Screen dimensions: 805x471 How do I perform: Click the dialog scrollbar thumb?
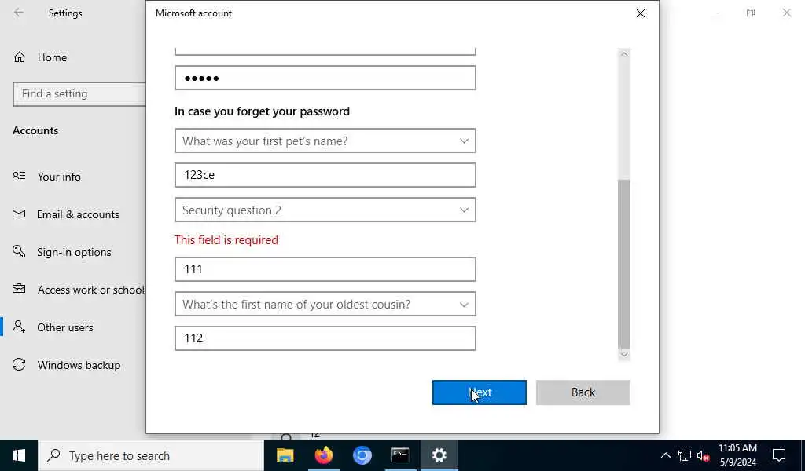(x=623, y=264)
